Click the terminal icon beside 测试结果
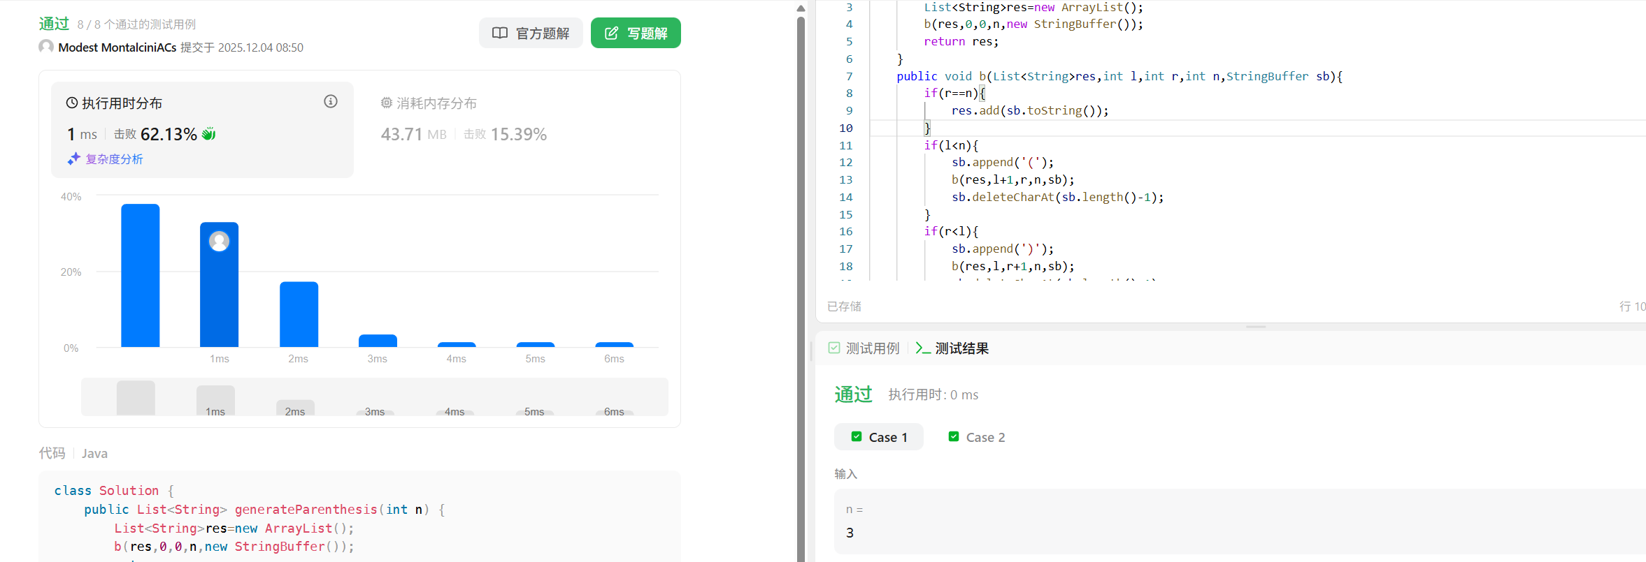The image size is (1646, 562). point(923,348)
